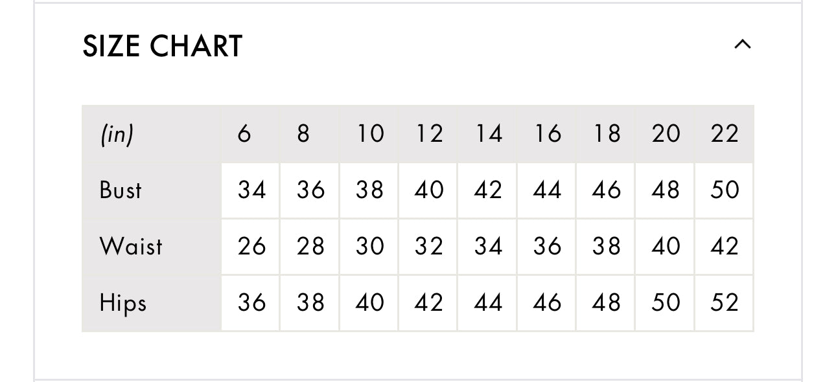Select size 6 column header
This screenshot has height=382, width=836.
244,134
